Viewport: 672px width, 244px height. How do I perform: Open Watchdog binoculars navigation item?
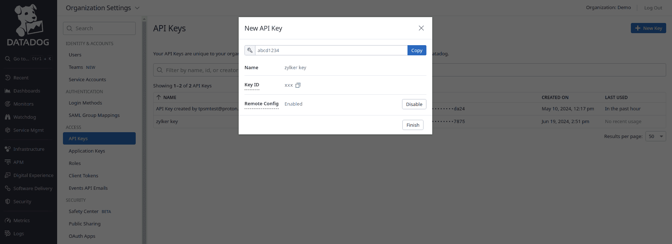[x=24, y=117]
